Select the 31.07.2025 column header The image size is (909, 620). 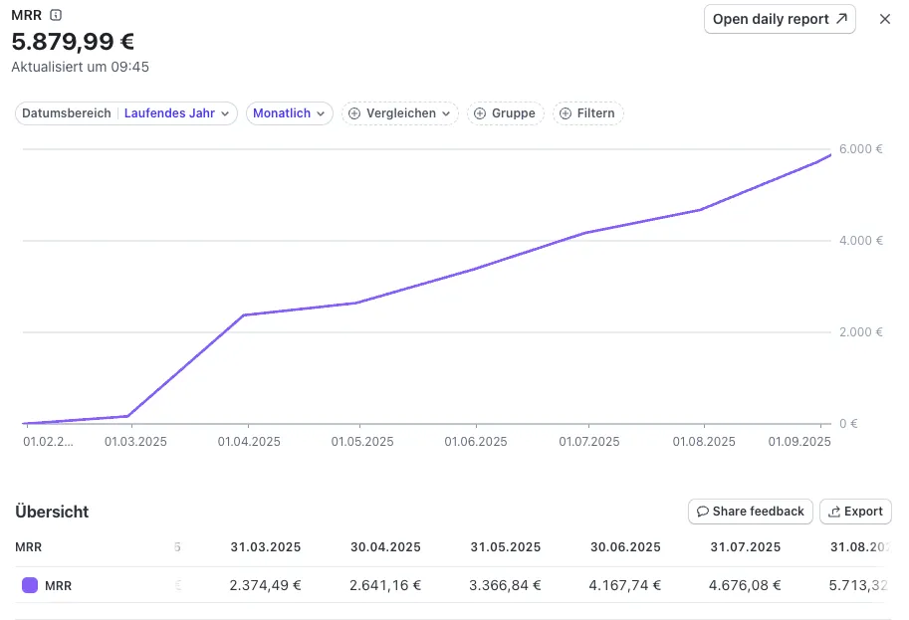[x=745, y=547]
